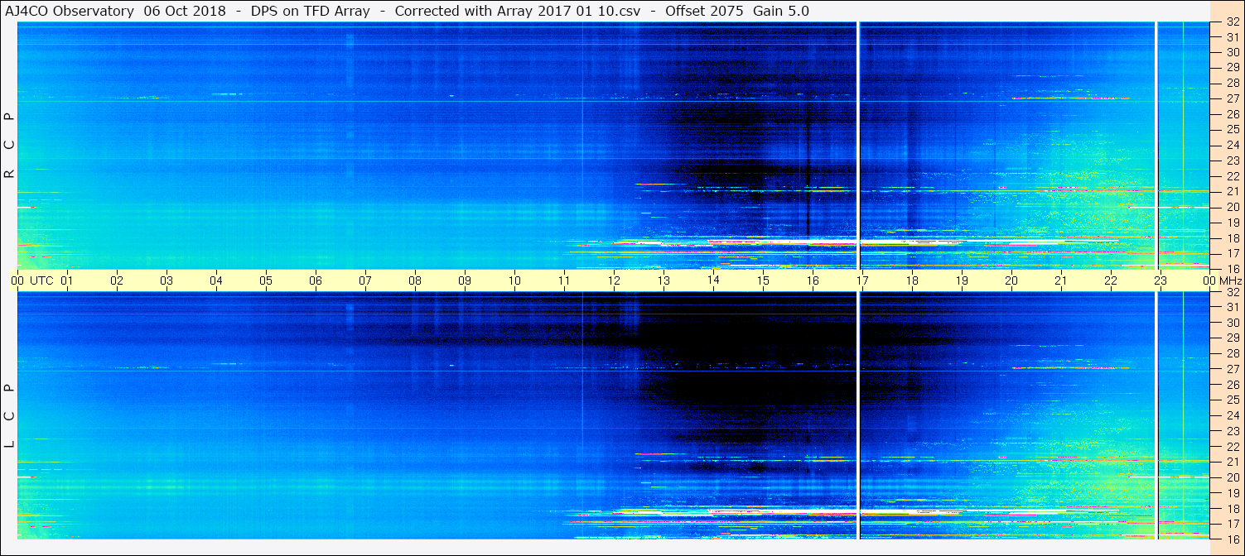Select the 01 hour marker

pos(67,280)
